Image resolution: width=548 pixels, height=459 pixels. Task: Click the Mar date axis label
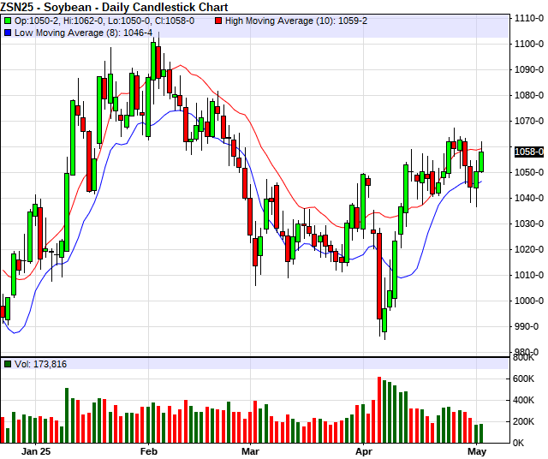click(250, 450)
